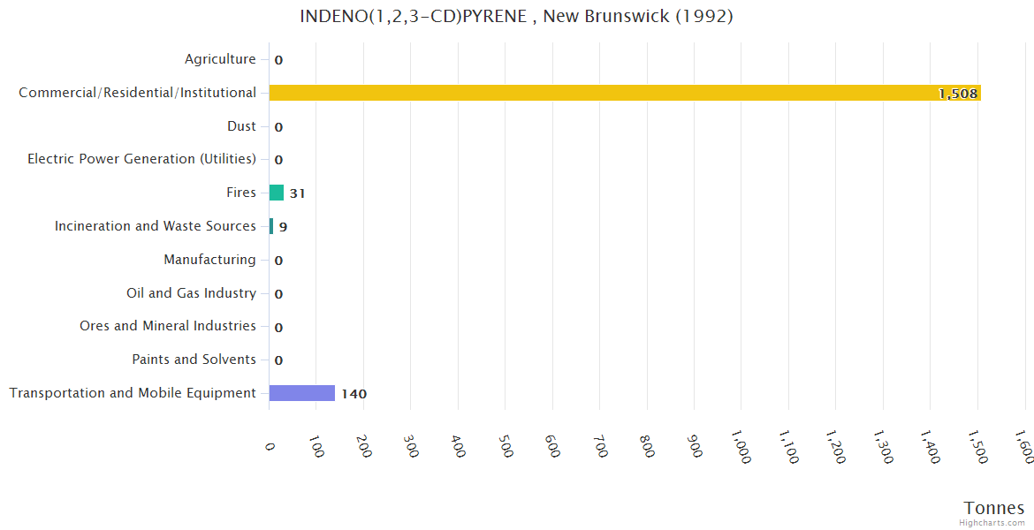Viewport: 1034px width, 530px height.
Task: Click the Electric Power Generation (Utilities) label
Action: pyautogui.click(x=141, y=159)
